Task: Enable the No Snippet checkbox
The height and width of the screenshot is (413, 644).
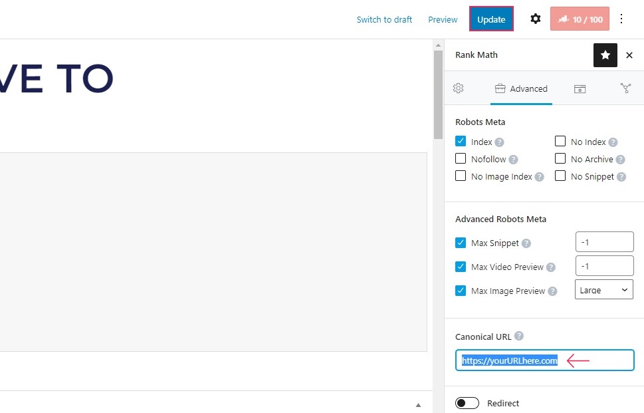Action: click(560, 176)
